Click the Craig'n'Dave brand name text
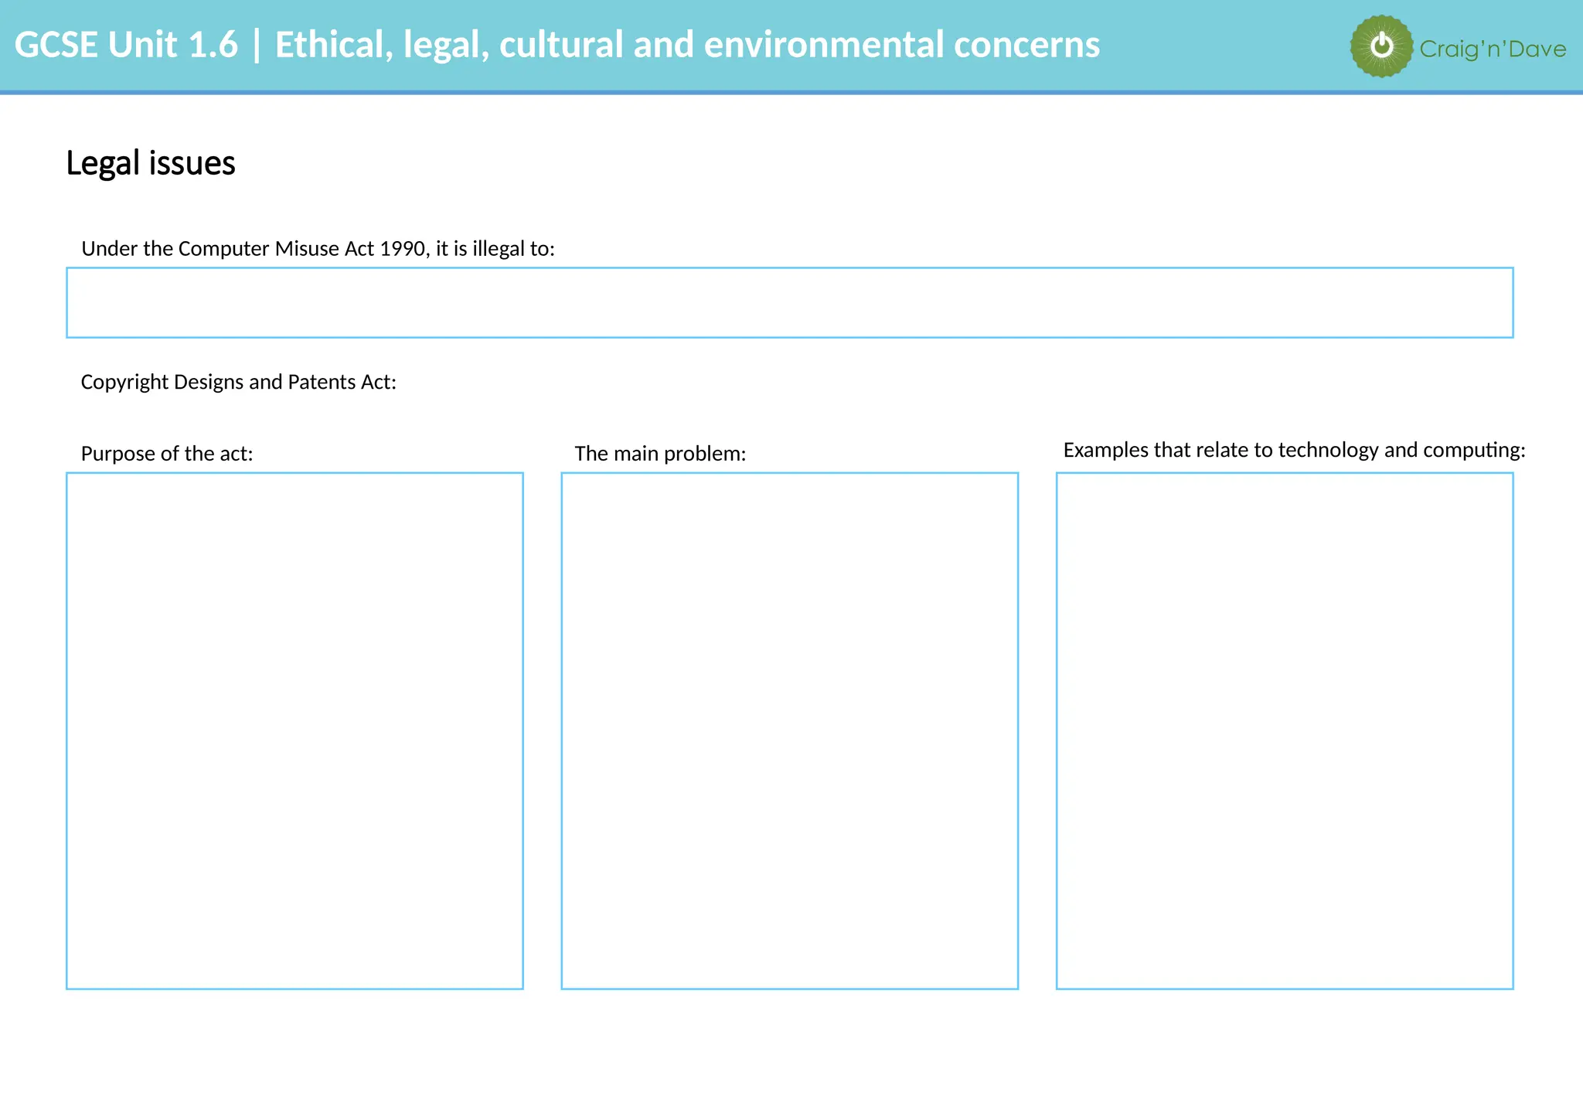The image size is (1583, 1096). coord(1492,49)
